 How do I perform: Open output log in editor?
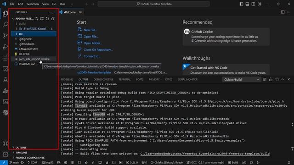pyautogui.click(x=277, y=79)
